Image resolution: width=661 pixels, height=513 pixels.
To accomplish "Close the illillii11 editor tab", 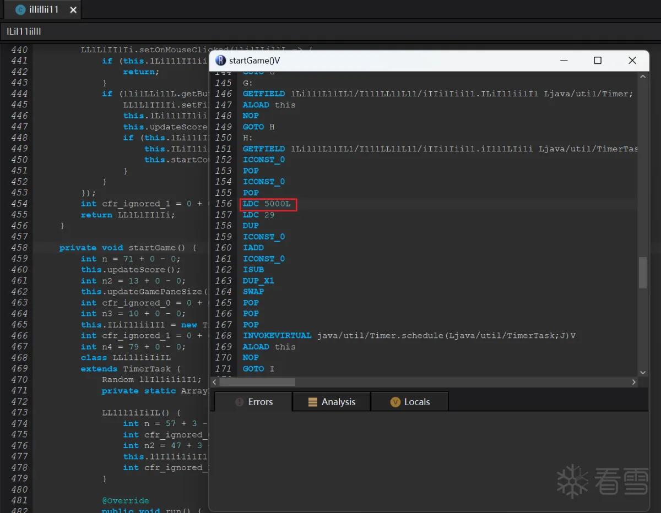I will pyautogui.click(x=74, y=10).
